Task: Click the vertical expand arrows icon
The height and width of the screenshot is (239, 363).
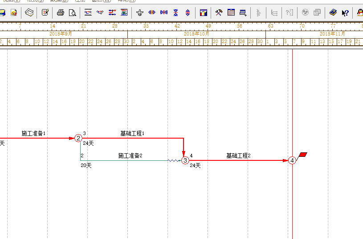Action: coord(188,12)
